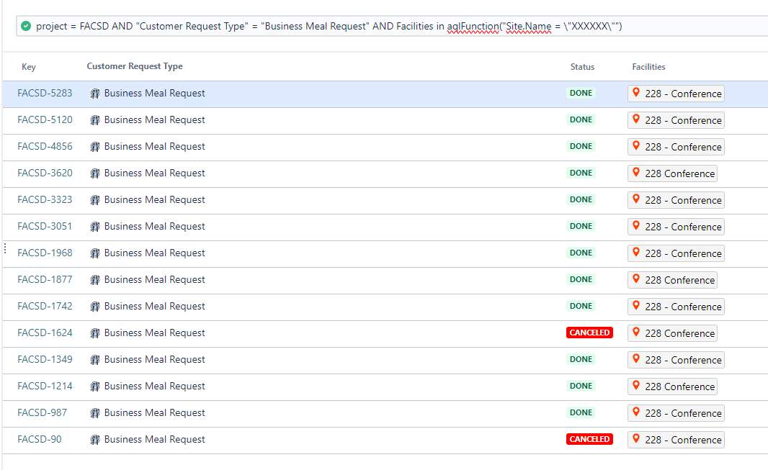Click request type icon in FACSD-1742 row

[x=95, y=307]
